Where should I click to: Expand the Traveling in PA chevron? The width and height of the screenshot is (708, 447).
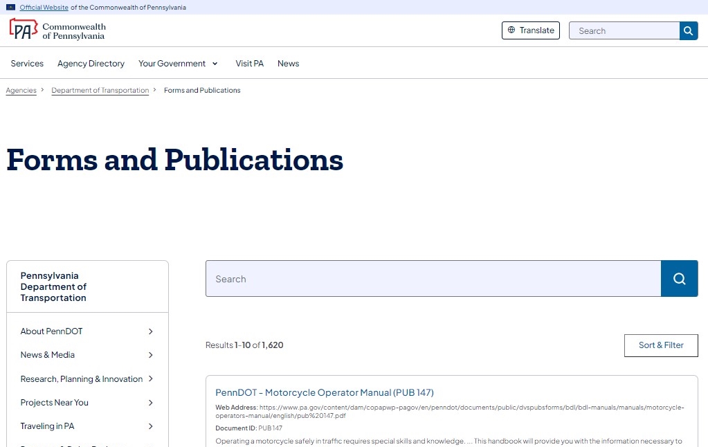coord(150,426)
